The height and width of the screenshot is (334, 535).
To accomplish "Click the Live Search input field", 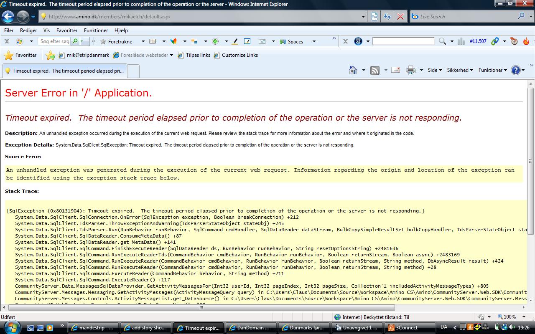I will pos(463,16).
